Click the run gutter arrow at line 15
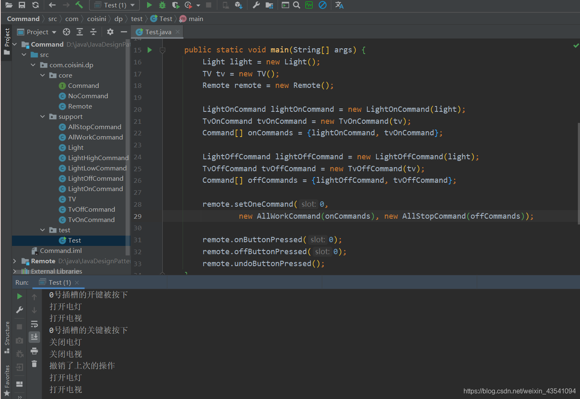The image size is (580, 399). (150, 50)
